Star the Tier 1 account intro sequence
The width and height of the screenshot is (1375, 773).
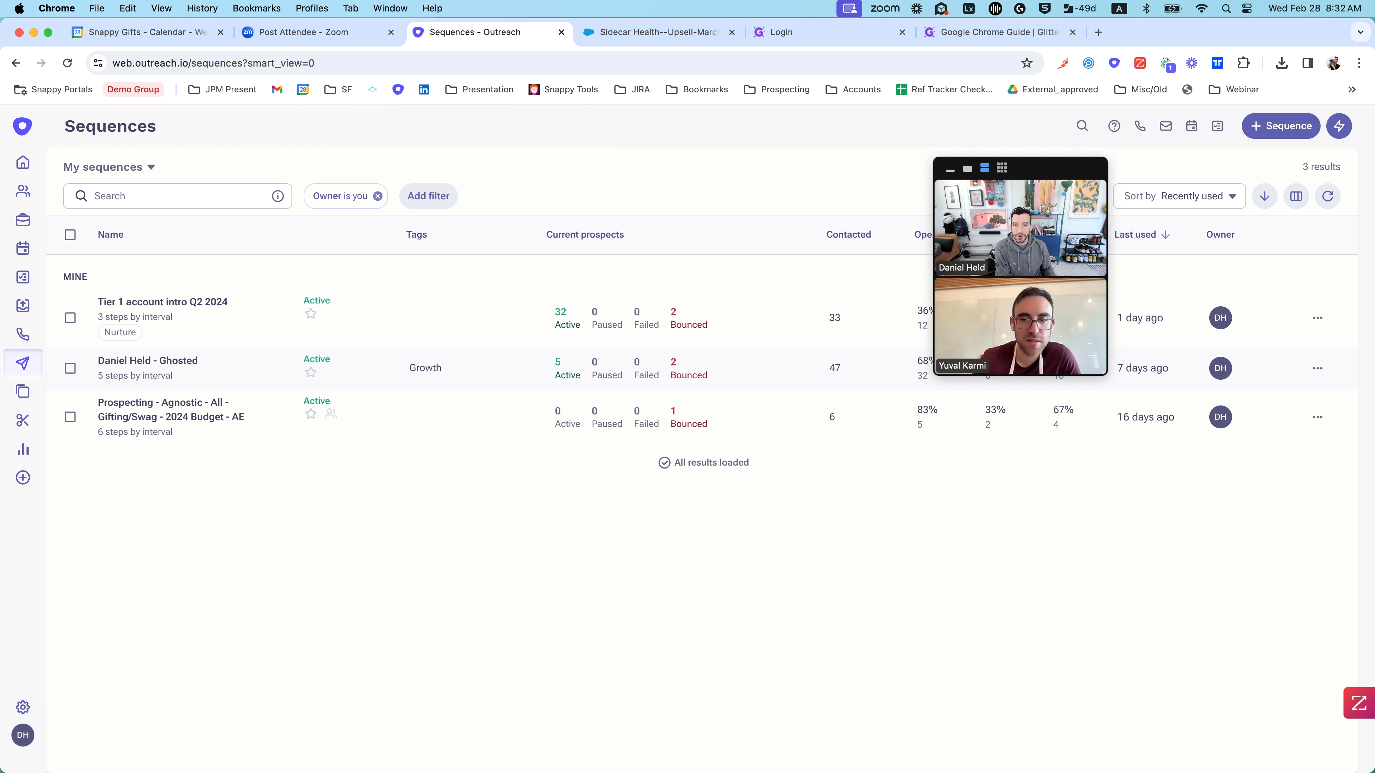(x=311, y=314)
